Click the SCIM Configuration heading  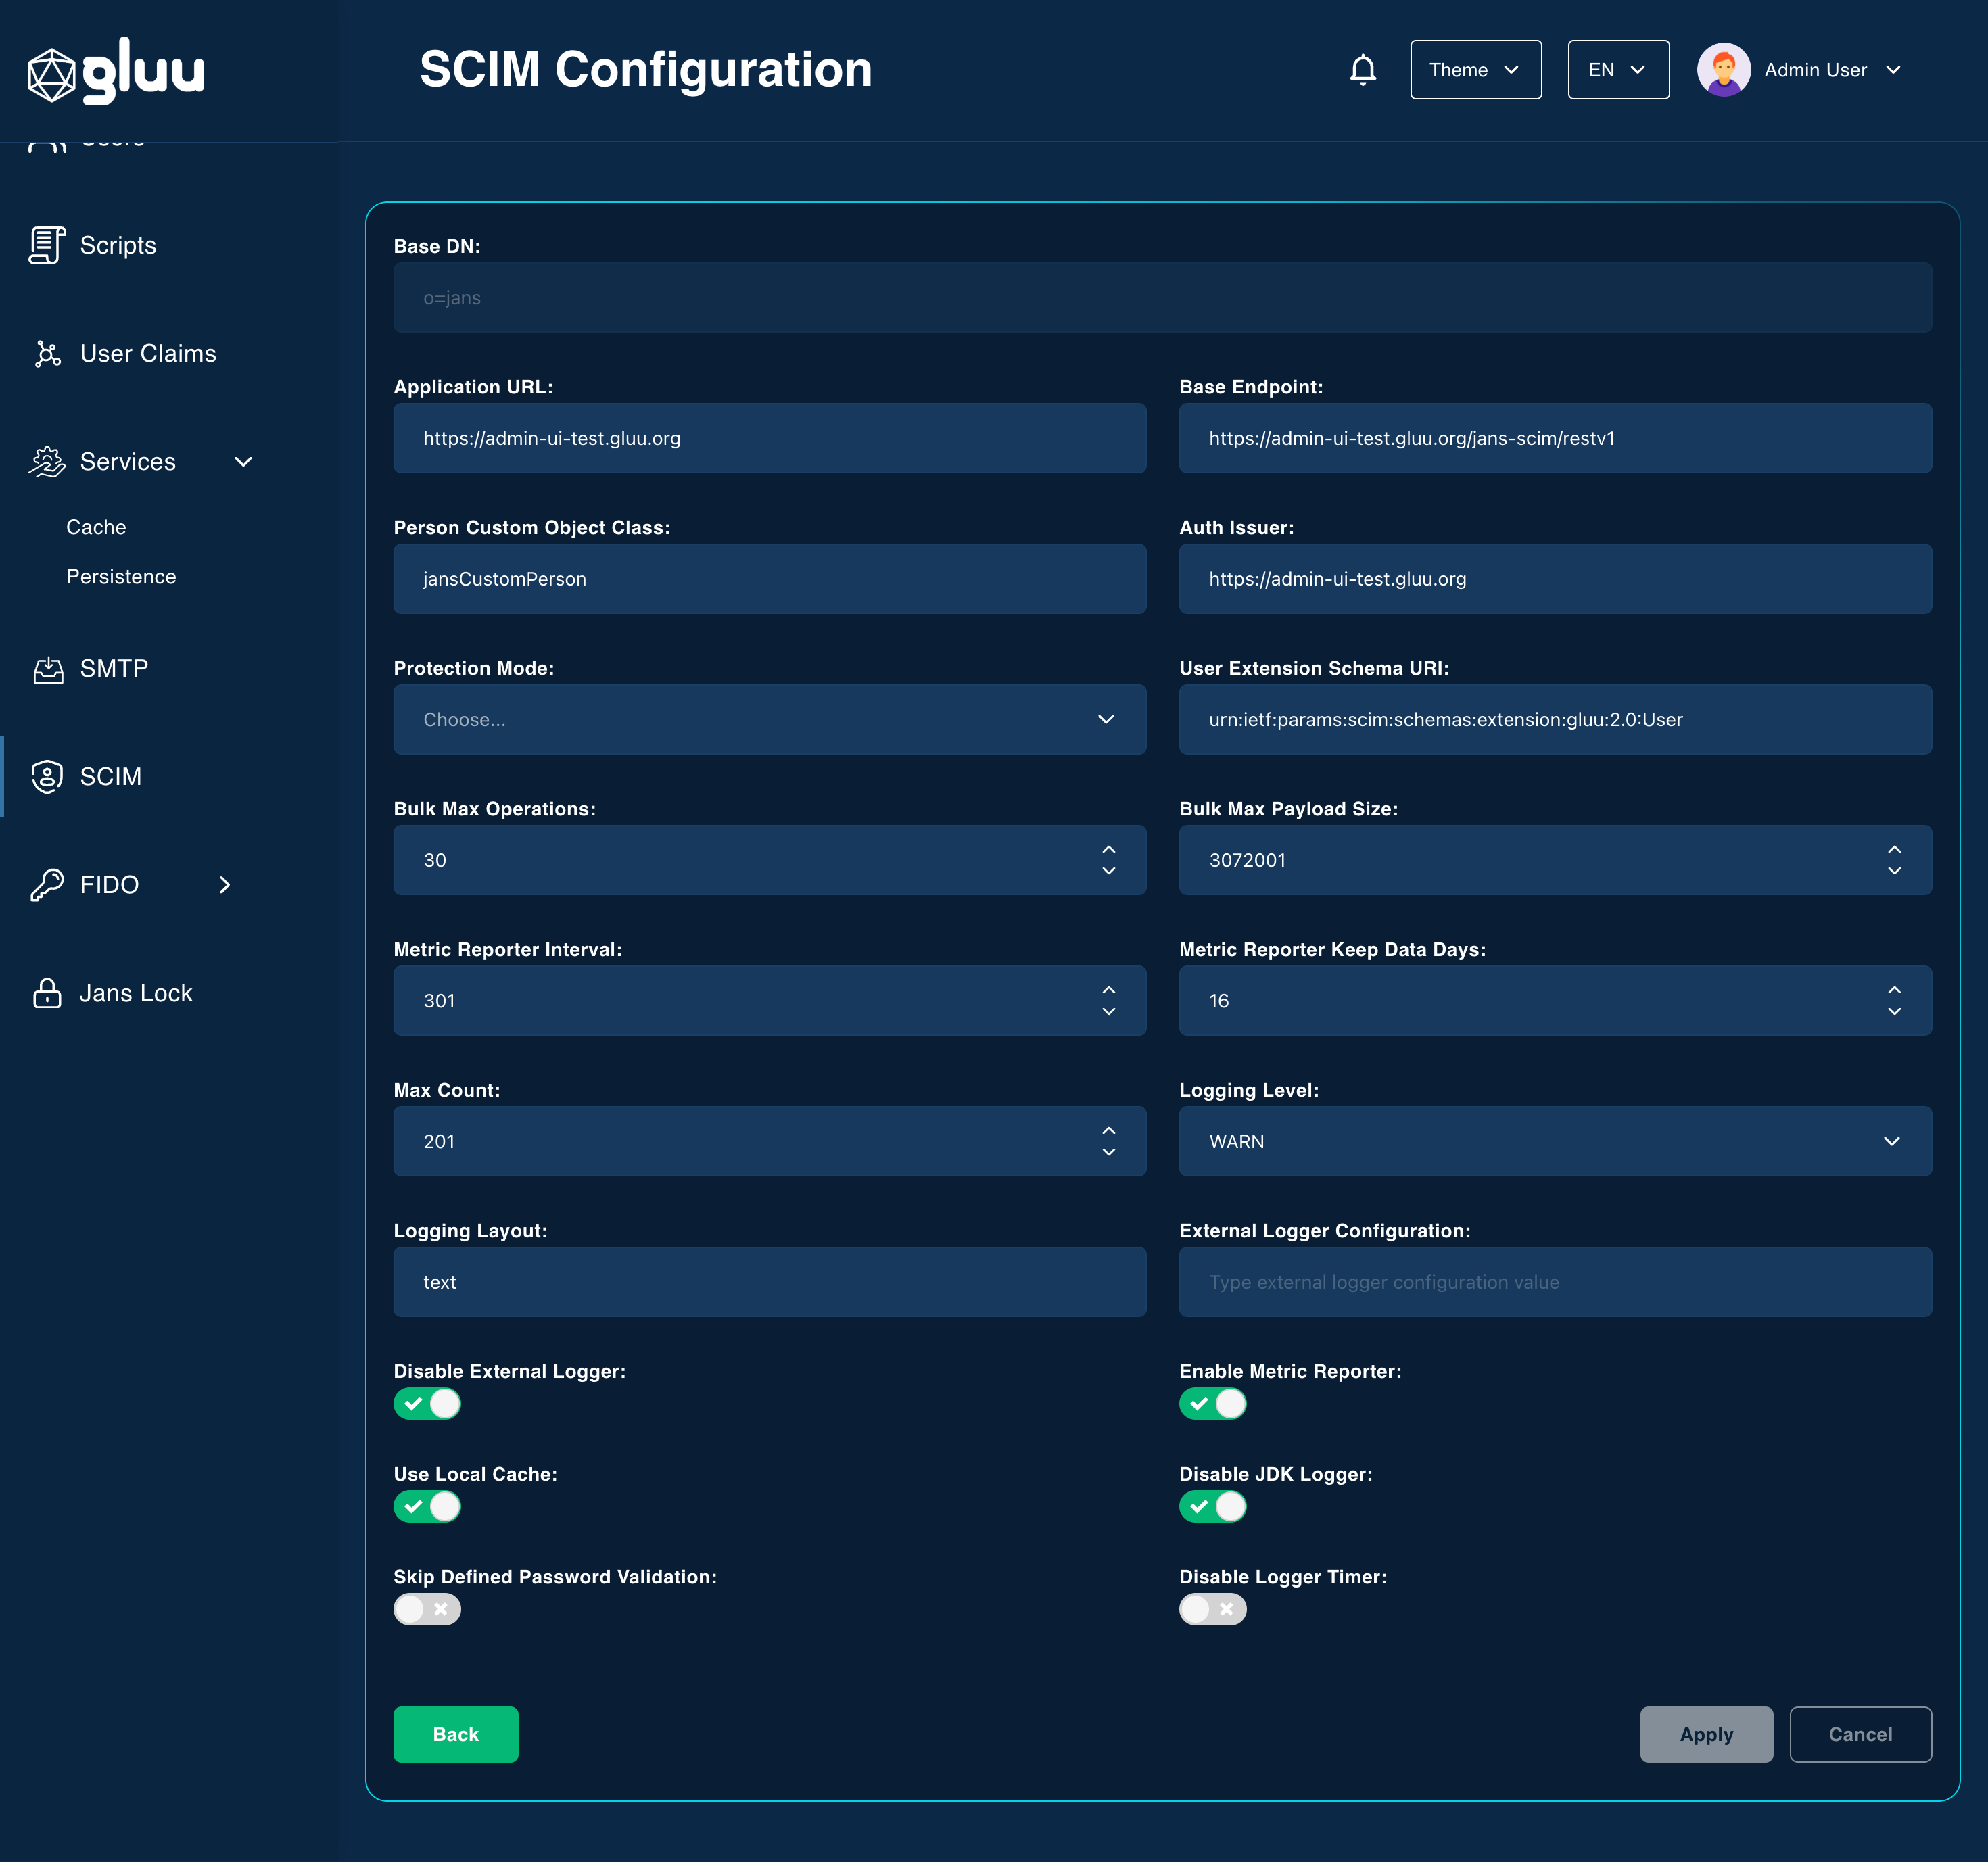coord(645,69)
